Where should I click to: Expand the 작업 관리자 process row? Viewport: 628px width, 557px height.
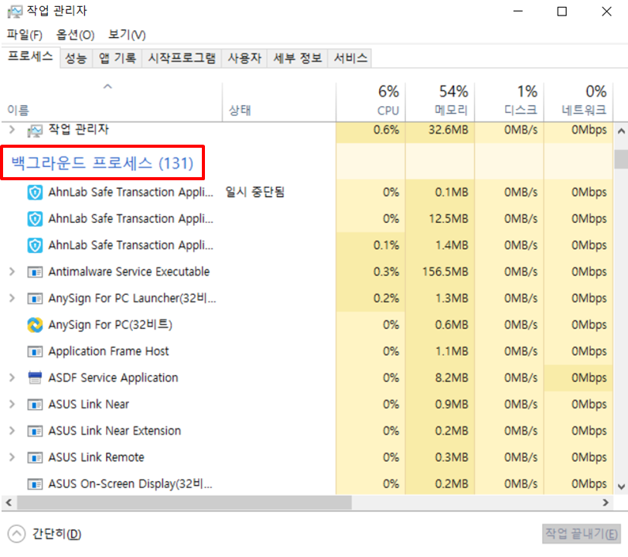pos(12,129)
